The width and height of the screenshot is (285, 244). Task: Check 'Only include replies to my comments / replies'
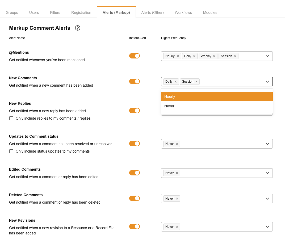coord(11,118)
